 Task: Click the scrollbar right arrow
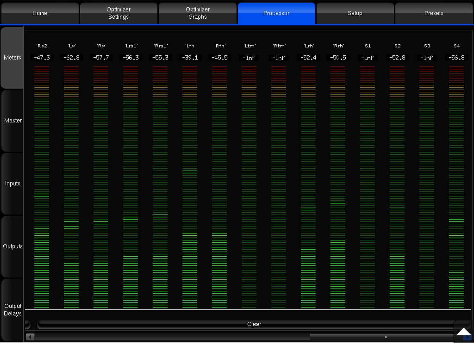(467, 337)
